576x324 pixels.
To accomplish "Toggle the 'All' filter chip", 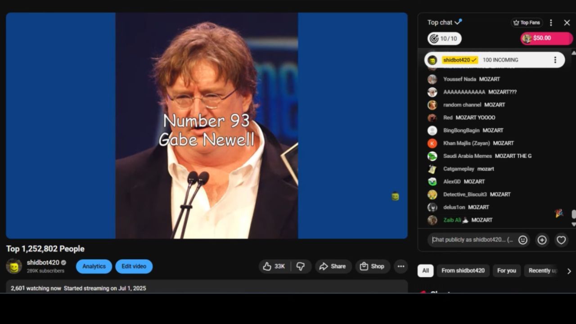I will point(425,270).
